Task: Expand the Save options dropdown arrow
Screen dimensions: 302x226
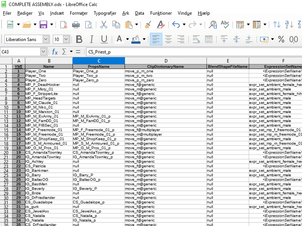Action: click(52, 24)
